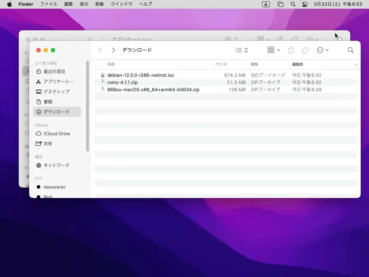Sort by 追加日 column header
The width and height of the screenshot is (369, 277).
point(297,64)
